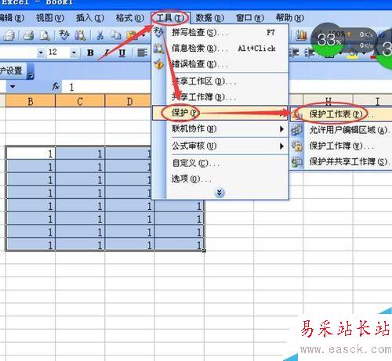Choose 共享工作区(D) menu entry

(220, 81)
